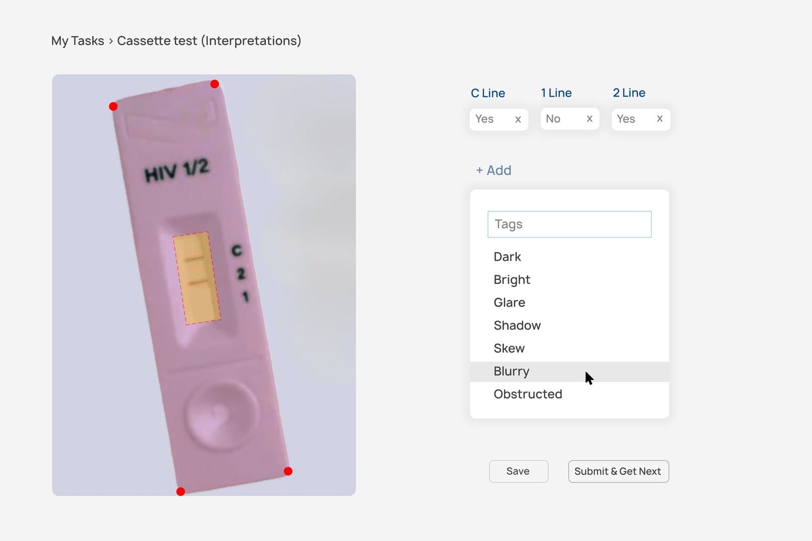Select the Blurry tag option

pos(569,371)
